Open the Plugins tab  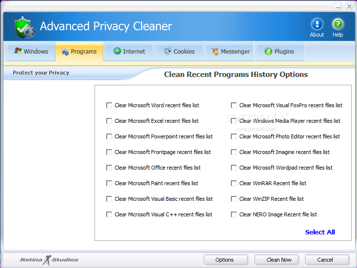(x=280, y=52)
